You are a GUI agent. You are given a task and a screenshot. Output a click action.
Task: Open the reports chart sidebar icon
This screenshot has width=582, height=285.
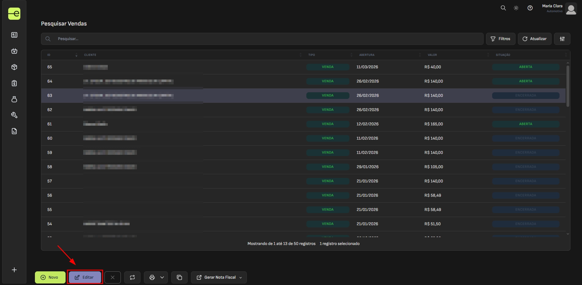[14, 131]
